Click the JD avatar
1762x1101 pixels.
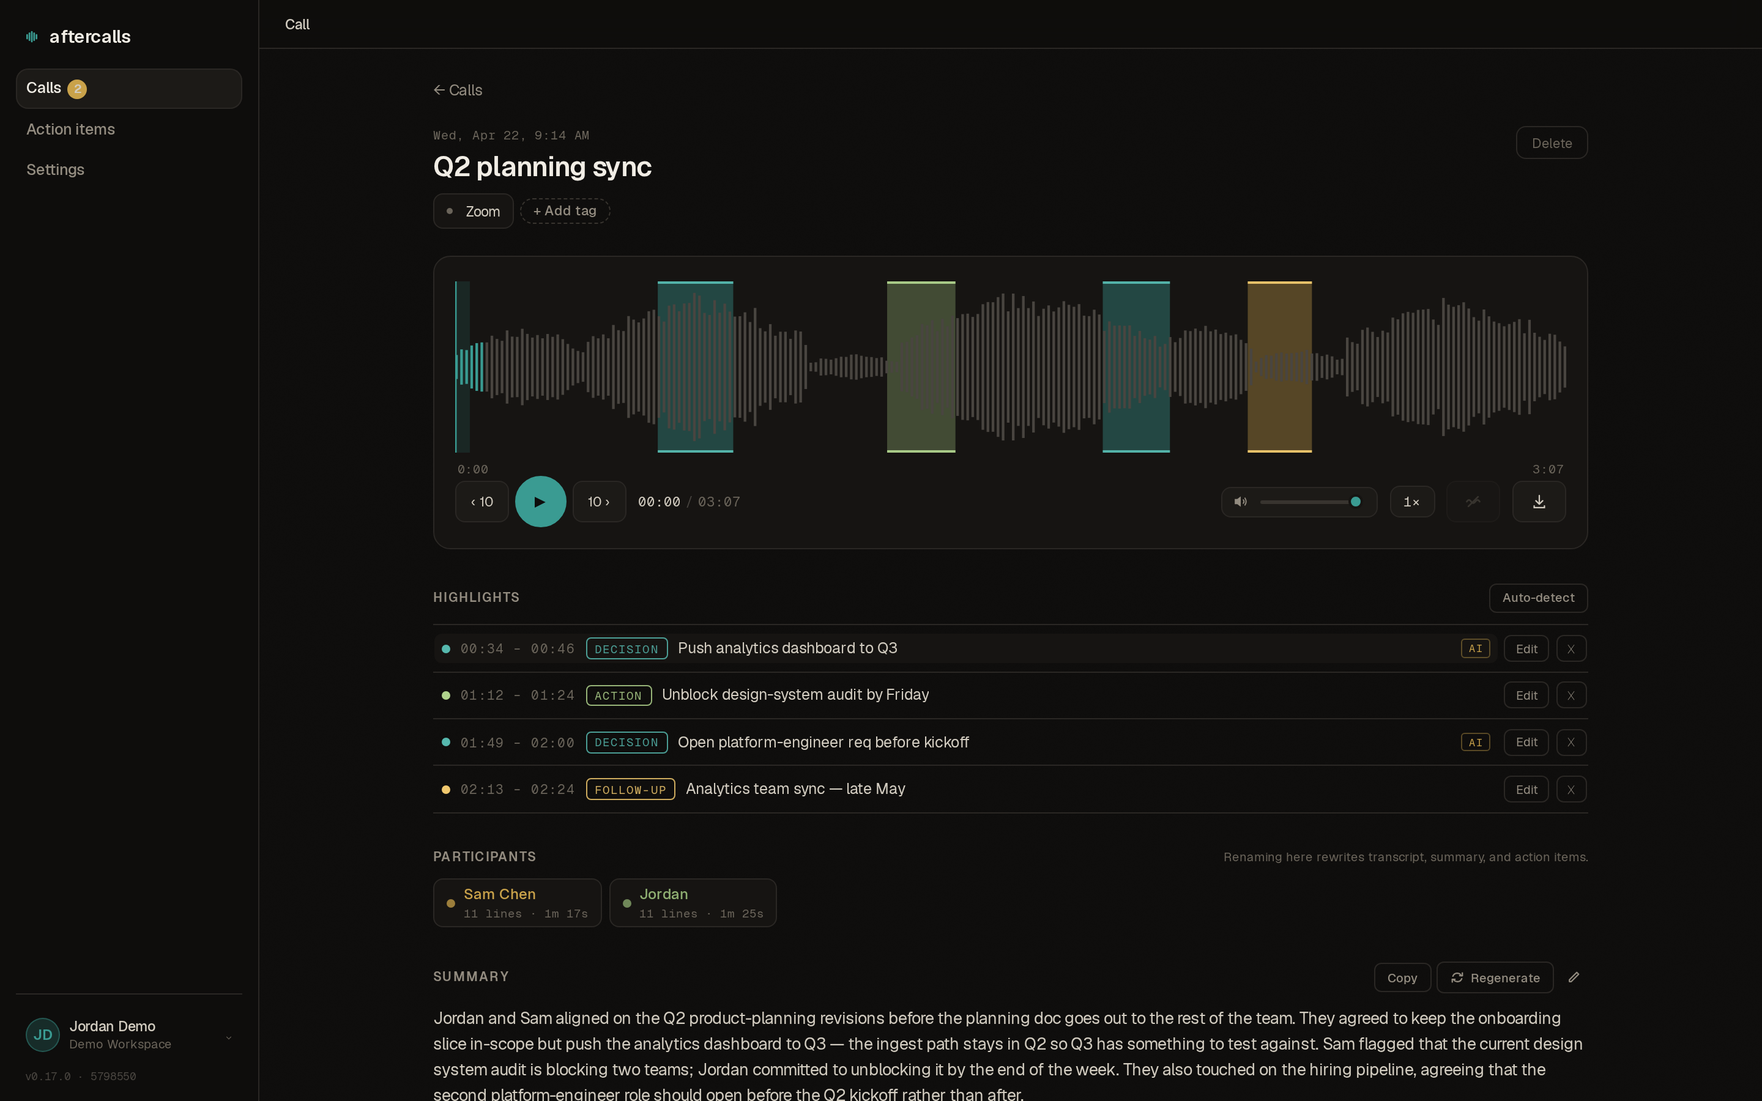point(42,1035)
